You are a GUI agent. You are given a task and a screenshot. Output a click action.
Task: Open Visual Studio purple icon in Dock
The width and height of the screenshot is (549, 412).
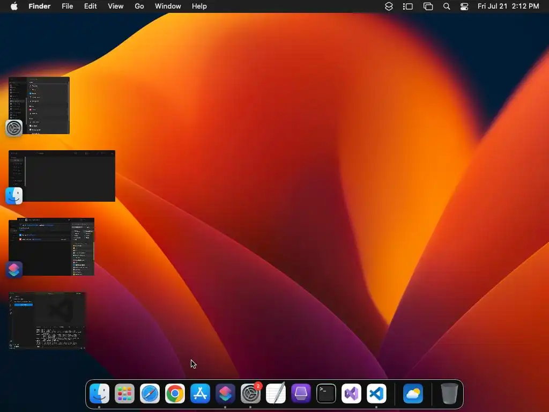pos(351,393)
